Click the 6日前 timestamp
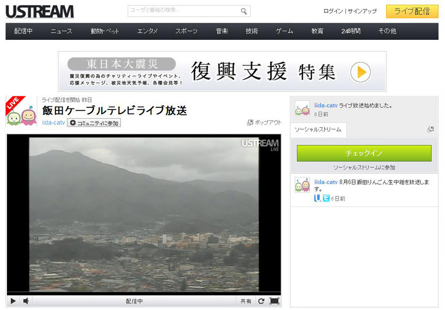 coord(338,199)
